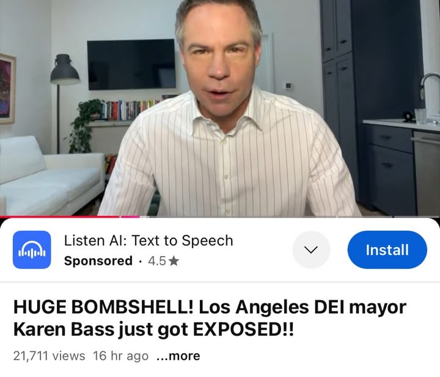Tap the Listen AI app icon

click(32, 250)
